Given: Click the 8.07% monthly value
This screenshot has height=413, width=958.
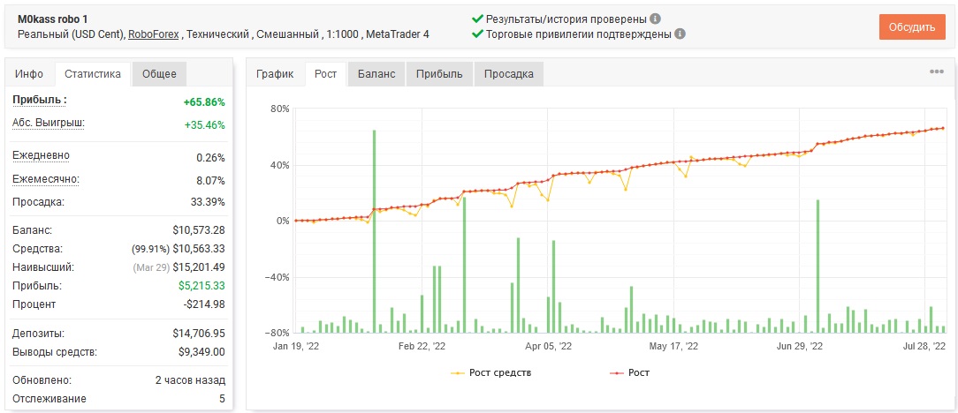Looking at the screenshot, I should pos(211,181).
